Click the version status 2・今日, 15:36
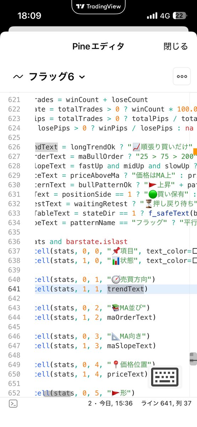The height and width of the screenshot is (427, 197). tap(110, 404)
